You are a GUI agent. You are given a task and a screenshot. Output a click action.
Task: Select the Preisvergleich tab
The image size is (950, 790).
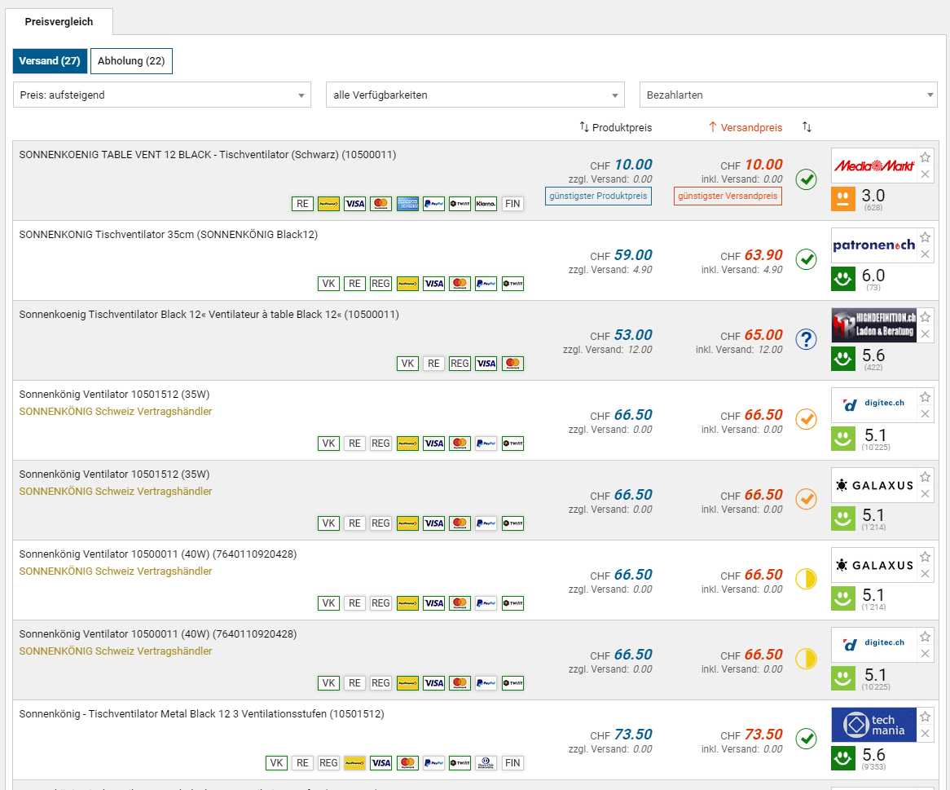point(59,22)
